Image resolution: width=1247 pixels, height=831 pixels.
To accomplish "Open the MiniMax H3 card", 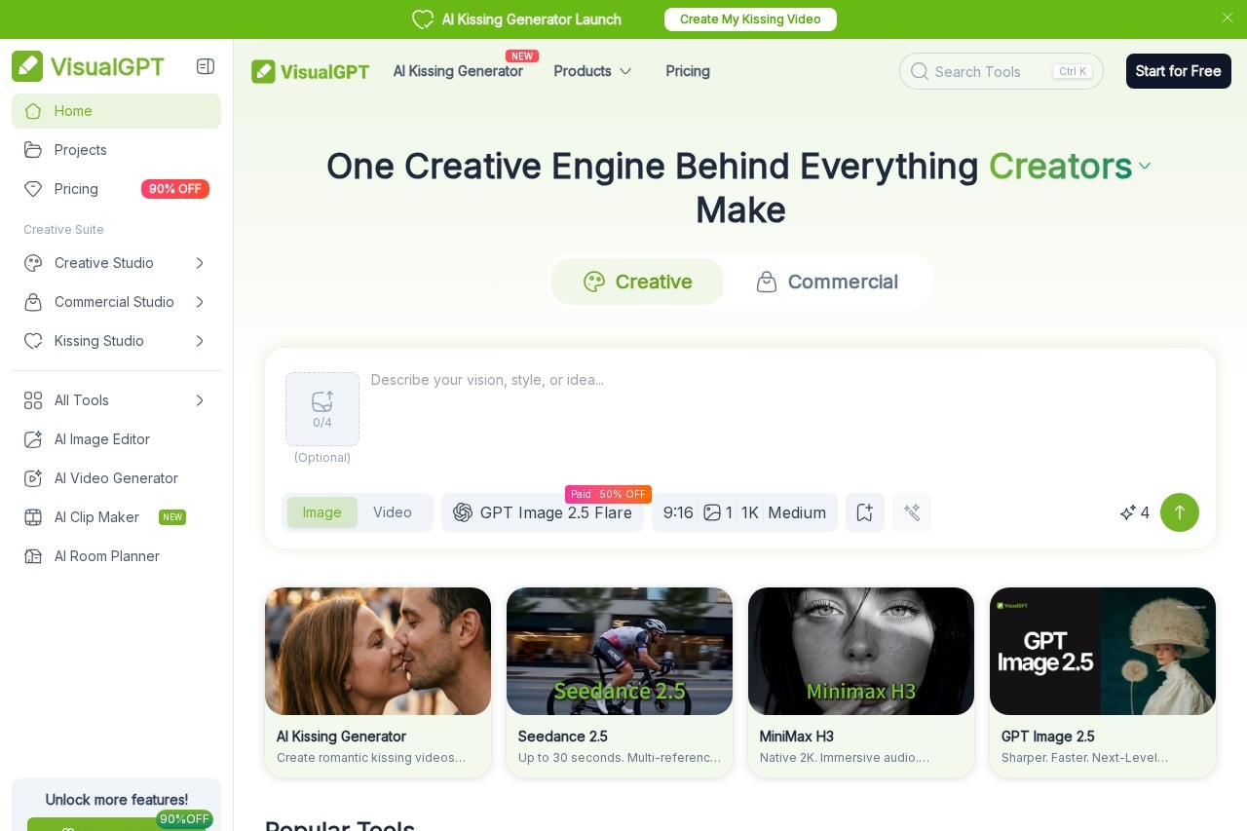I will click(861, 682).
